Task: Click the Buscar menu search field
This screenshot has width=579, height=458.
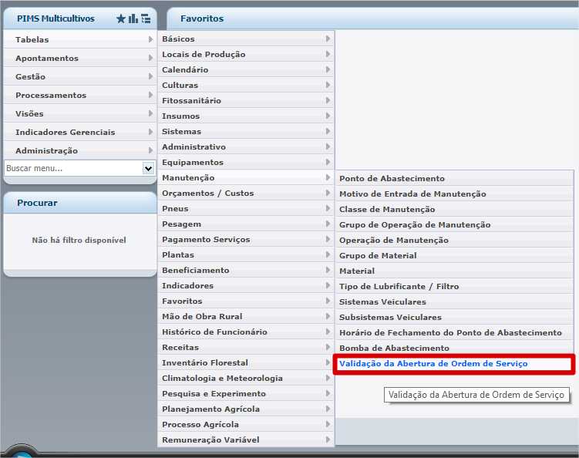Action: [x=73, y=168]
